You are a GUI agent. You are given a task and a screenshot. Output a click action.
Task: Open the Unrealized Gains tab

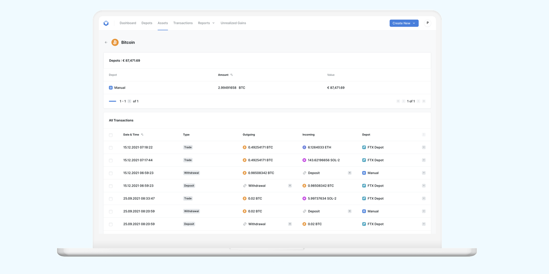tap(233, 23)
